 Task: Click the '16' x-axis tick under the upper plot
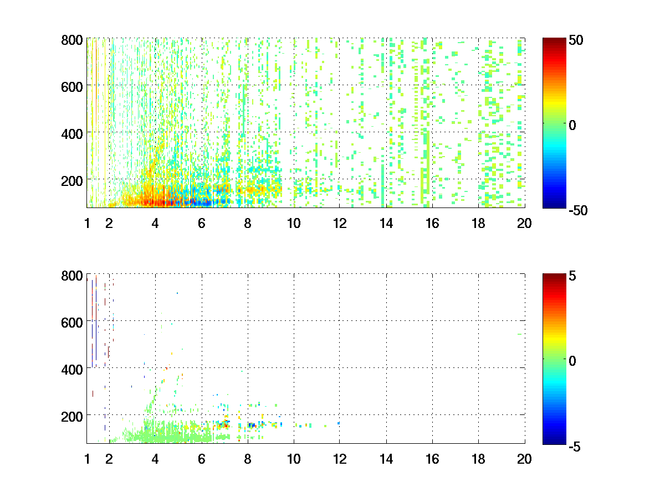click(432, 224)
